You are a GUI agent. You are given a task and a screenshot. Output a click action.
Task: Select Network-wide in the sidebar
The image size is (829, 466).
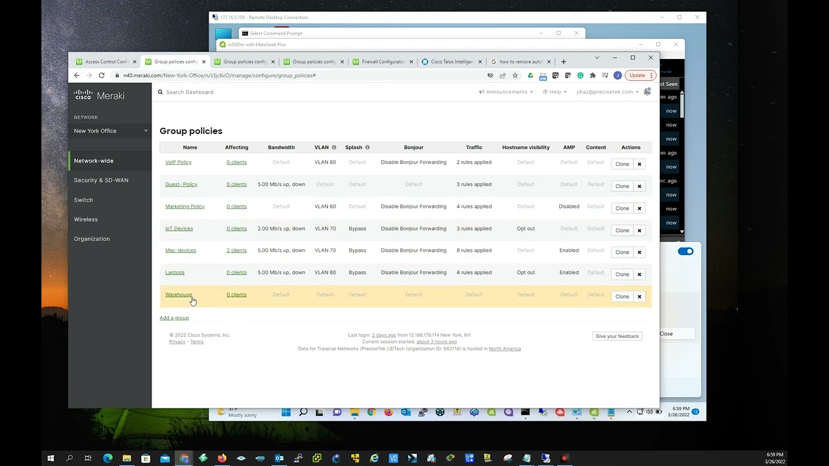94,161
